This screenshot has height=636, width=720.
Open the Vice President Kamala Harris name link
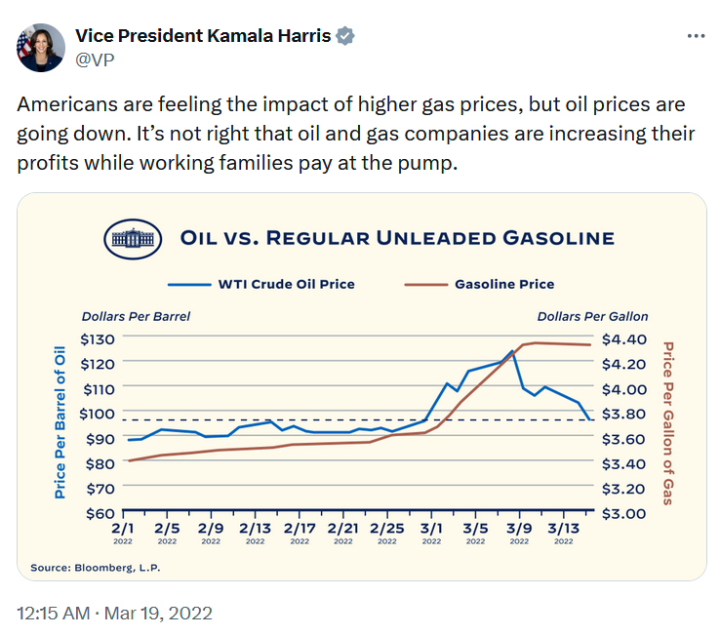(203, 36)
